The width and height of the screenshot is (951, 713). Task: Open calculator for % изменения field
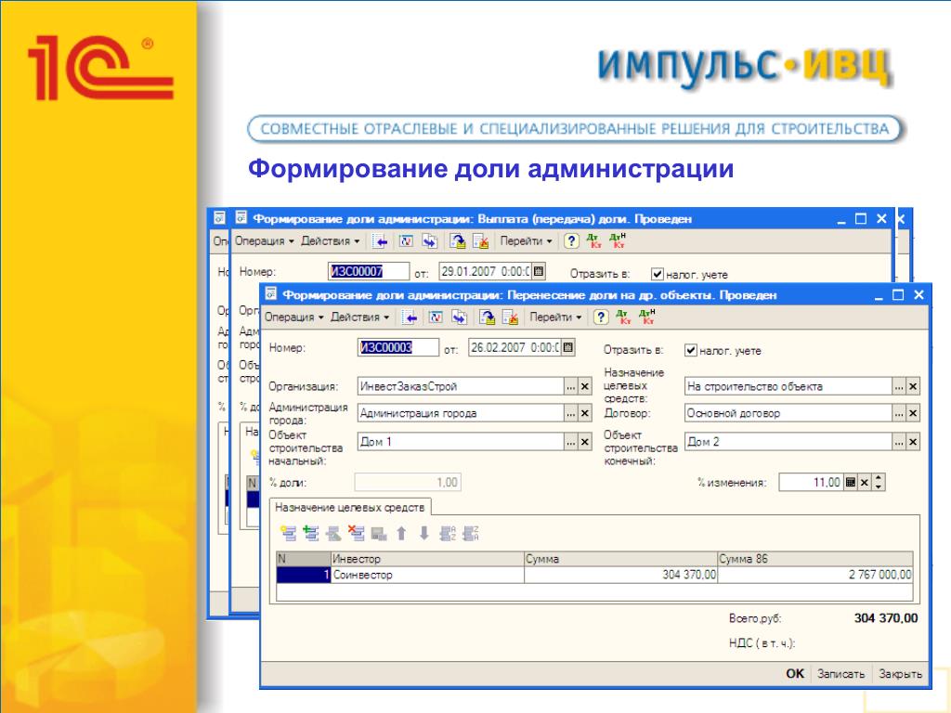[851, 483]
